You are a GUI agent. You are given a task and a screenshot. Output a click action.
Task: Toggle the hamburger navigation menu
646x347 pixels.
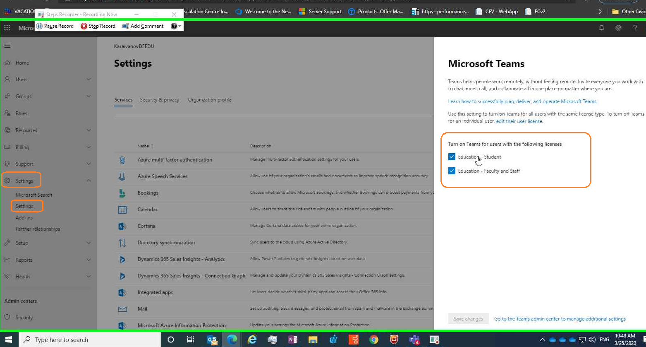(x=7, y=46)
